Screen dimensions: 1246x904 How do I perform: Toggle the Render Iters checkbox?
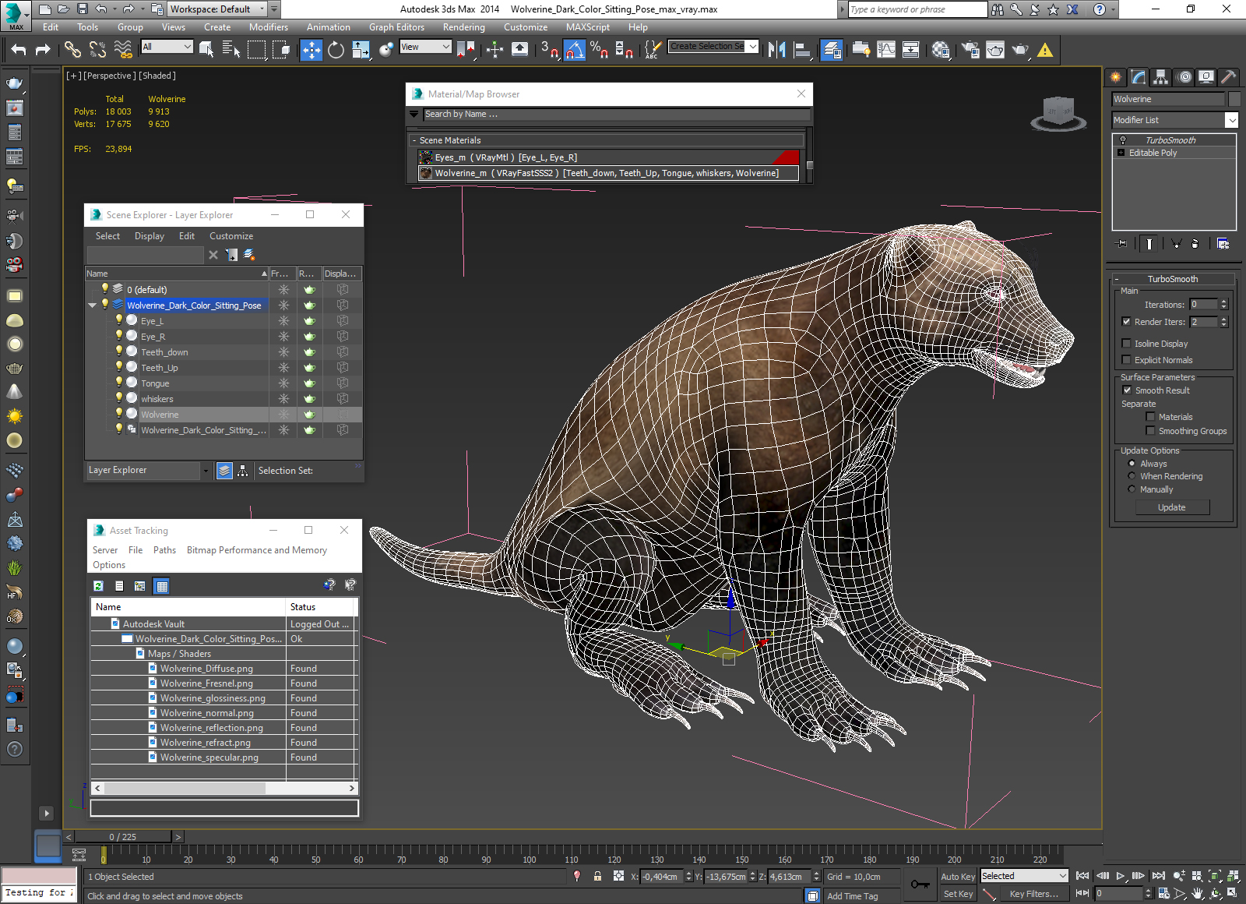[1126, 322]
